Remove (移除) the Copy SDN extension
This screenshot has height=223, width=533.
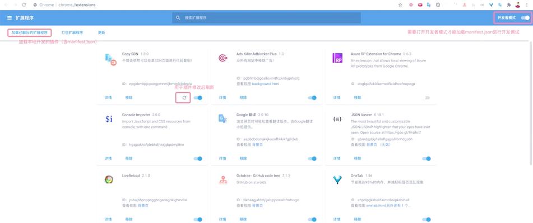[129, 98]
